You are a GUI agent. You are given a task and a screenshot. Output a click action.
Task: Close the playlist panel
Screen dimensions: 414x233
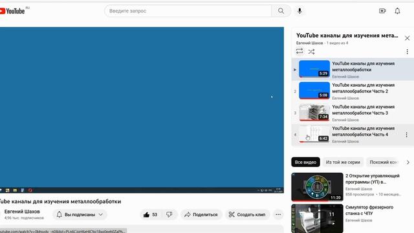pos(407,38)
